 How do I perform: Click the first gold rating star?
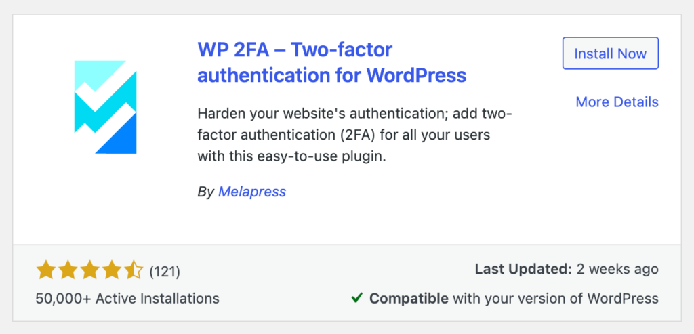coord(46,271)
